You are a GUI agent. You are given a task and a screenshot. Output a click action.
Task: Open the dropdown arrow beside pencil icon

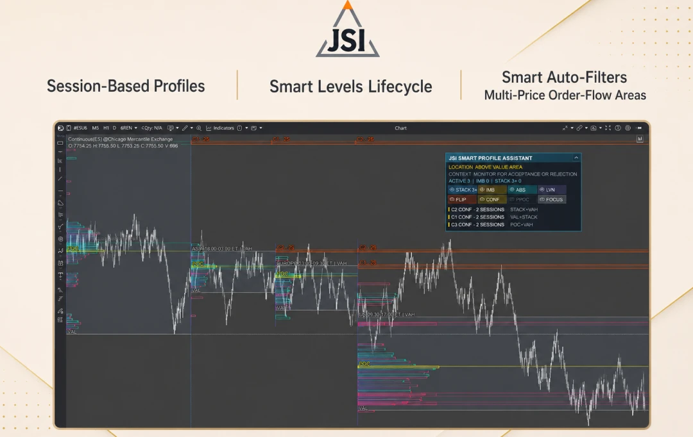click(191, 128)
